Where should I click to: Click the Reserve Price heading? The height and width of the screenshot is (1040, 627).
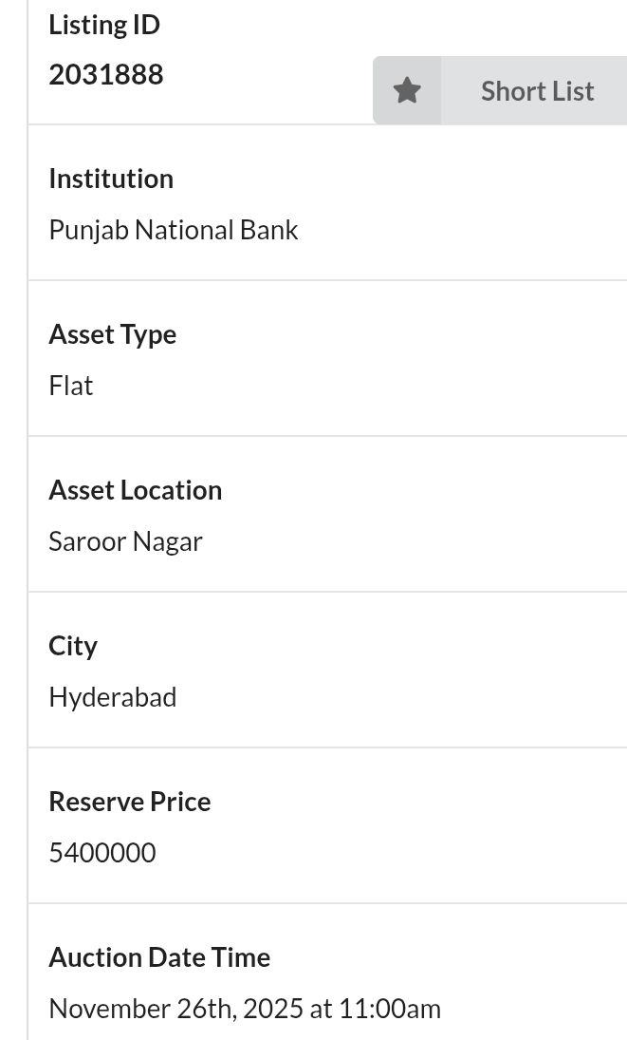click(129, 801)
